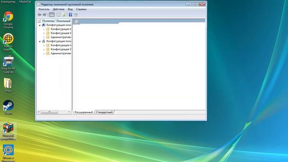Select the Steam desktop shortcut
This screenshot has width=288, height=162.
(8, 107)
